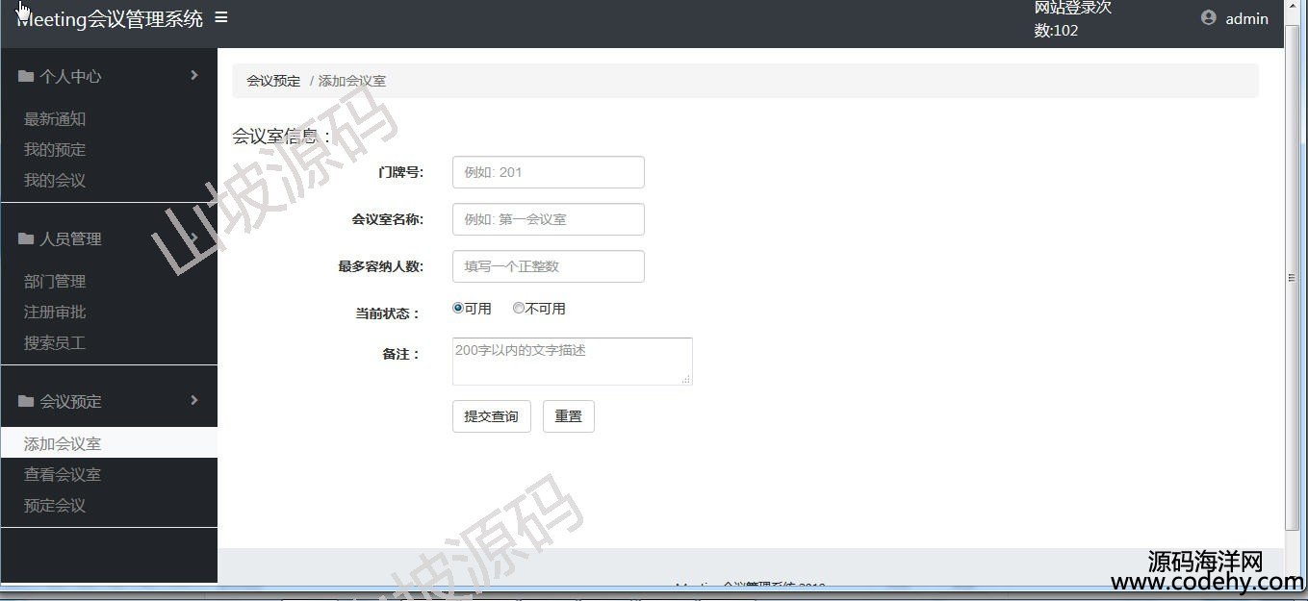Select the 不可用 radio button
The height and width of the screenshot is (601, 1308).
tap(519, 309)
